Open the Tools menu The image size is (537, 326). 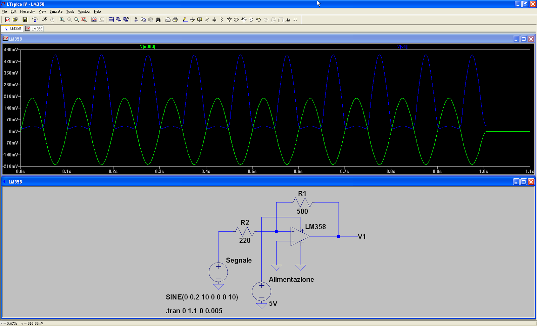pos(70,11)
